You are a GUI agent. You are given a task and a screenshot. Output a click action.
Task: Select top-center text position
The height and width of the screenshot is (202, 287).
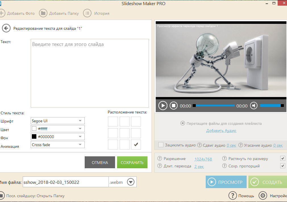tap(124, 121)
